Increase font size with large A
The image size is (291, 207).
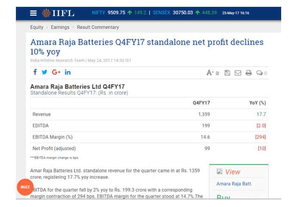210,73
